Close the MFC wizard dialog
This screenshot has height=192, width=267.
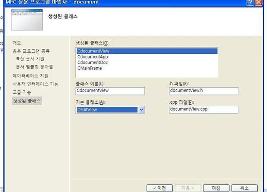pos(258,2)
